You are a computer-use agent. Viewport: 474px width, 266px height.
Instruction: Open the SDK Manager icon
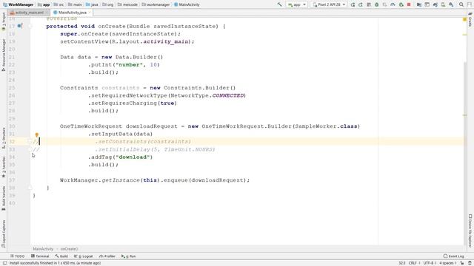point(451,5)
